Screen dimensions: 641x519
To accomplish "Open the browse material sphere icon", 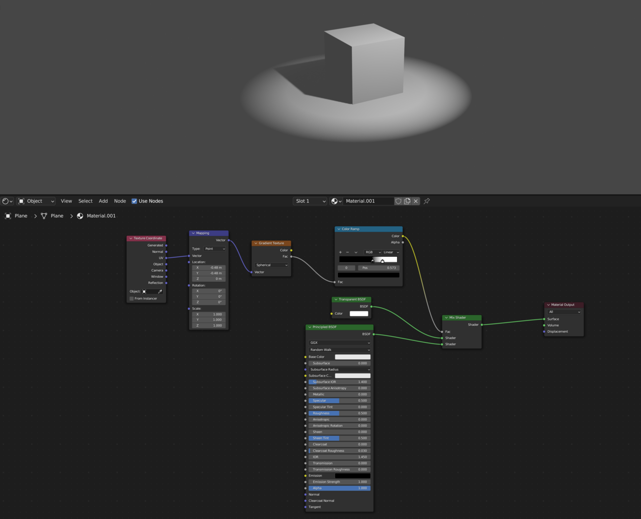I will (x=336, y=201).
